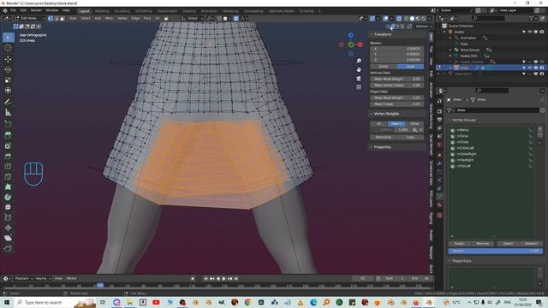The height and width of the screenshot is (308, 548).
Task: Open the viewport Options dropdown
Action: [424, 27]
